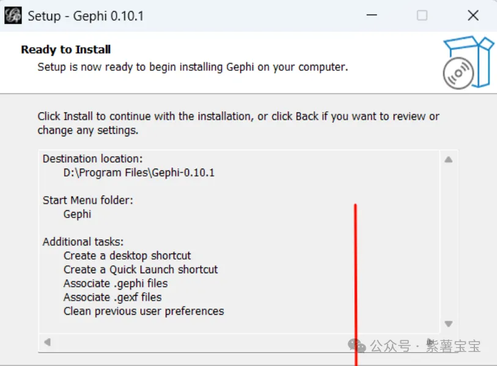Click the "Associate .gexf files" line
497x366 pixels.
[112, 298]
